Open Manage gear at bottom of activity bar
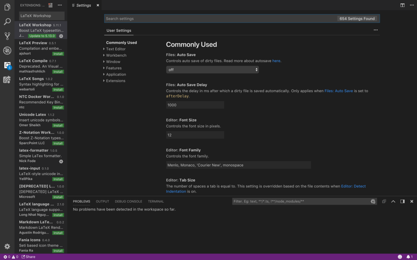The image size is (417, 260). pos(7,247)
